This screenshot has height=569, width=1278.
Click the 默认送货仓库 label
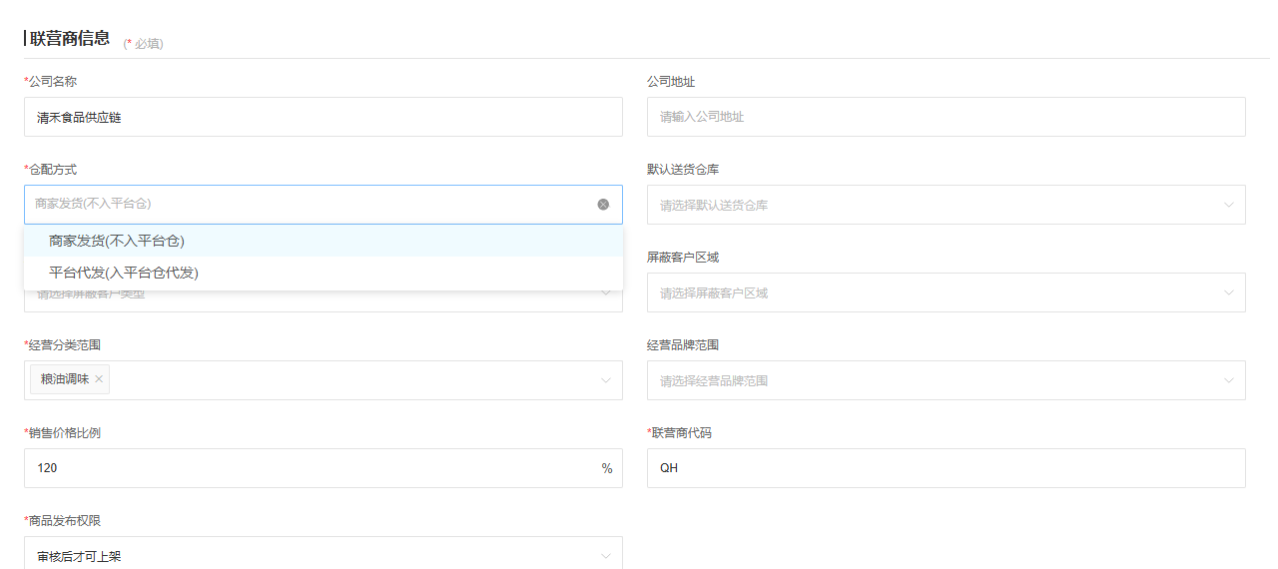pos(683,170)
